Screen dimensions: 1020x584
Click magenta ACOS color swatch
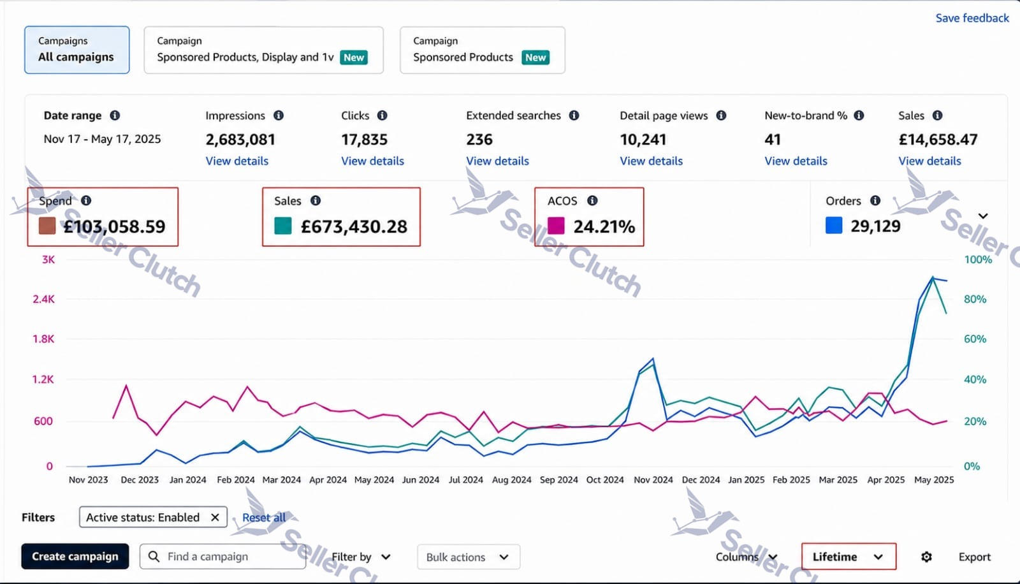(556, 226)
